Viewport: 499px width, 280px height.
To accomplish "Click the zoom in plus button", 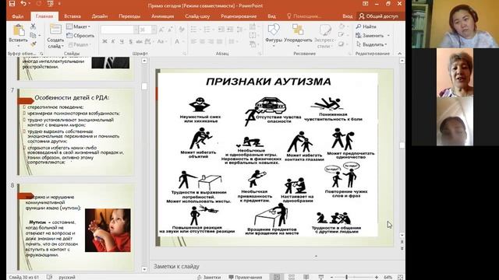I will (x=377, y=277).
